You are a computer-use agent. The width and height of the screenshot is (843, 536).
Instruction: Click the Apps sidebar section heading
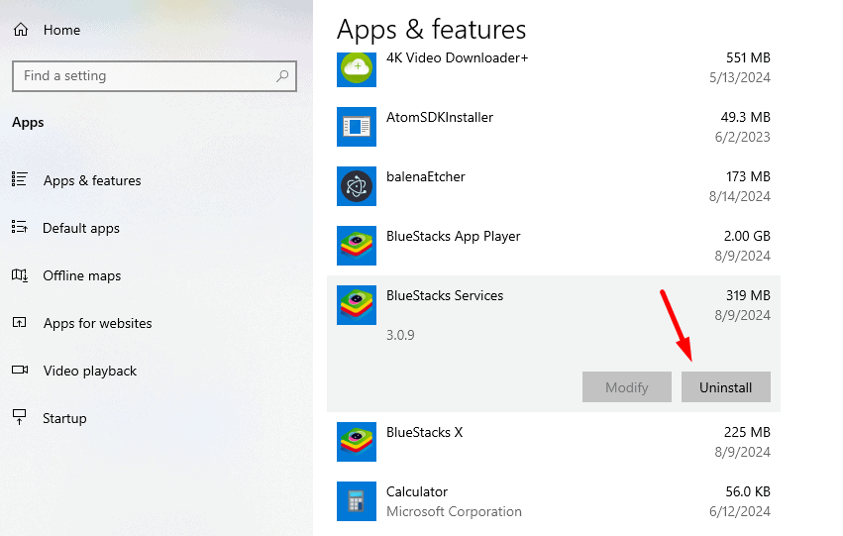coord(28,123)
